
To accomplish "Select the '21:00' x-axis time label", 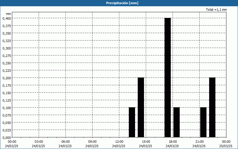I will coord(199,142).
